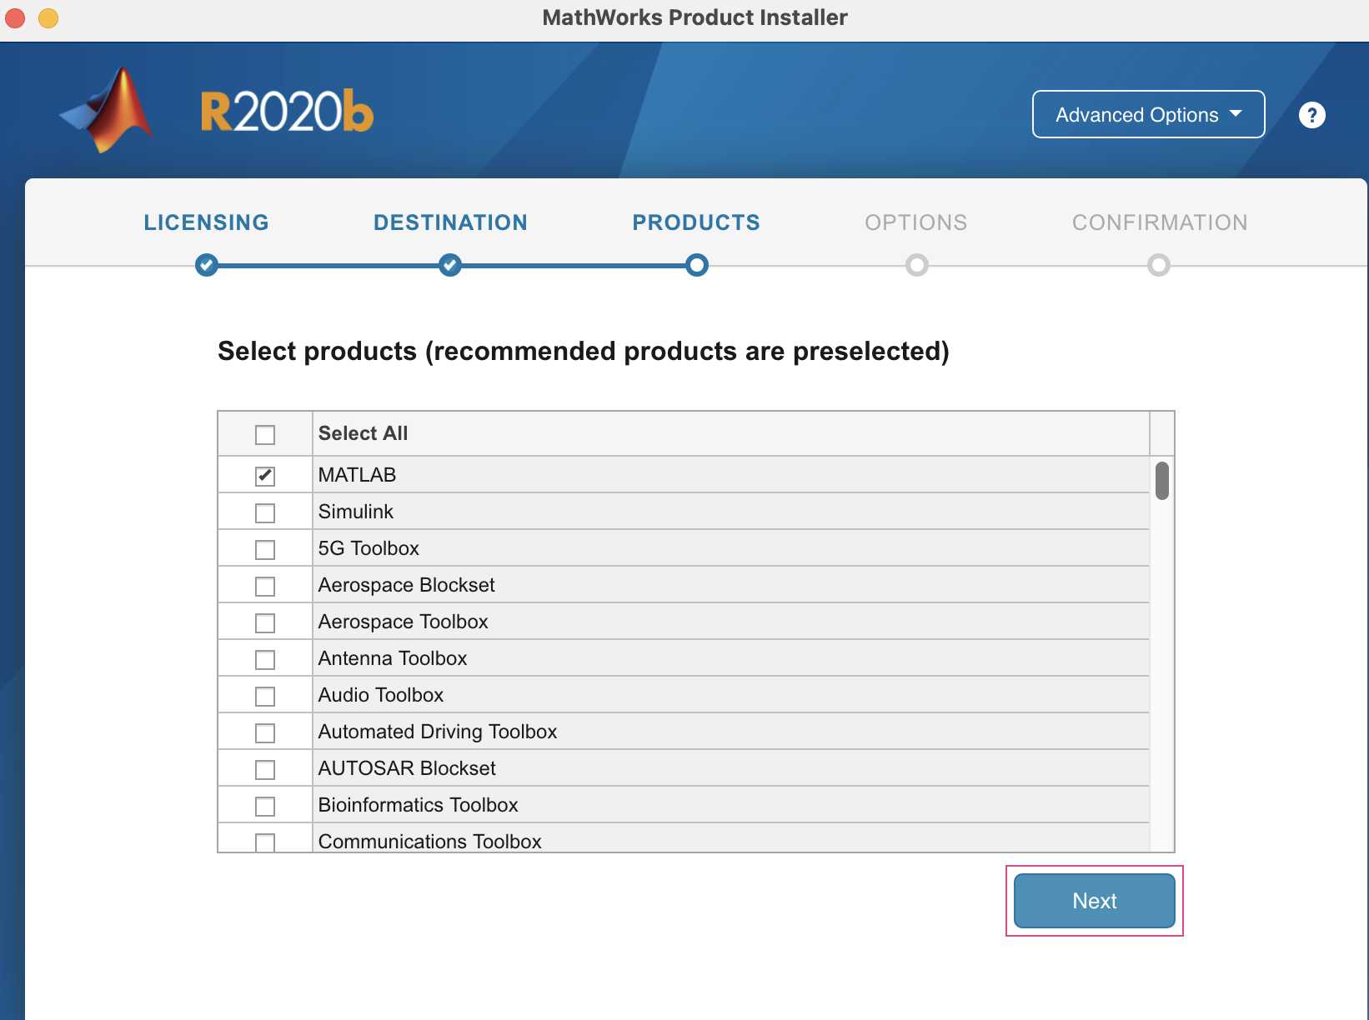Click the Products step circle marker

click(x=697, y=265)
